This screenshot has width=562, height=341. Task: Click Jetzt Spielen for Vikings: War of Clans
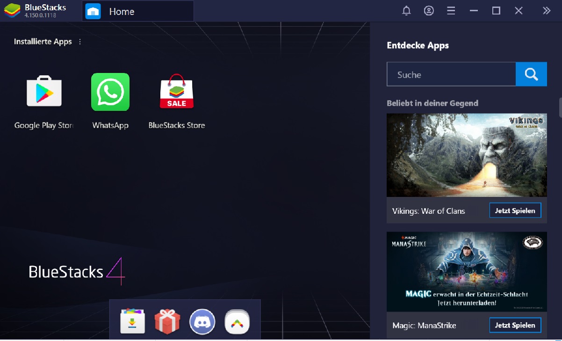pos(515,210)
